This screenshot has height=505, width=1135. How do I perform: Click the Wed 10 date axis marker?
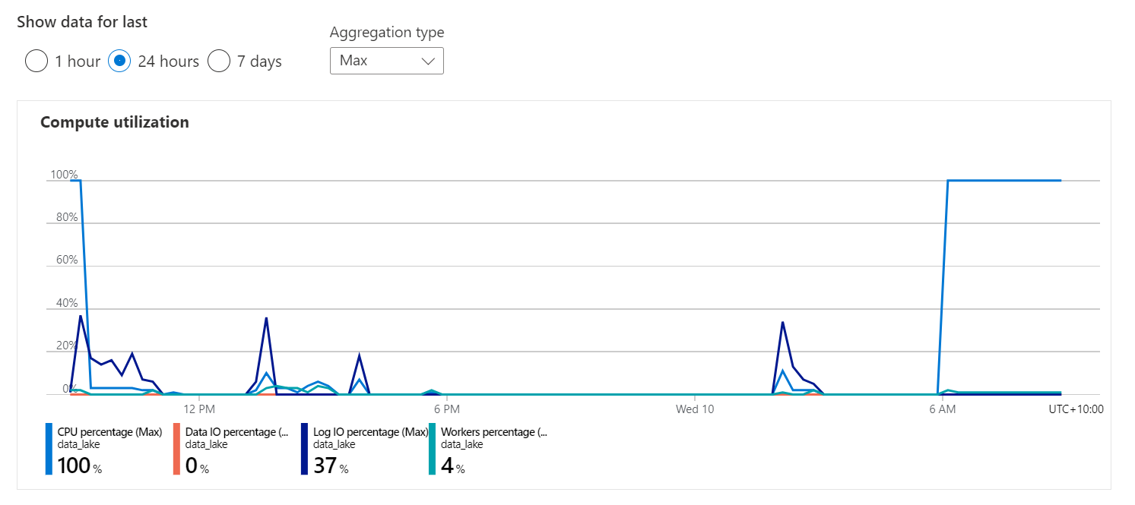(695, 409)
